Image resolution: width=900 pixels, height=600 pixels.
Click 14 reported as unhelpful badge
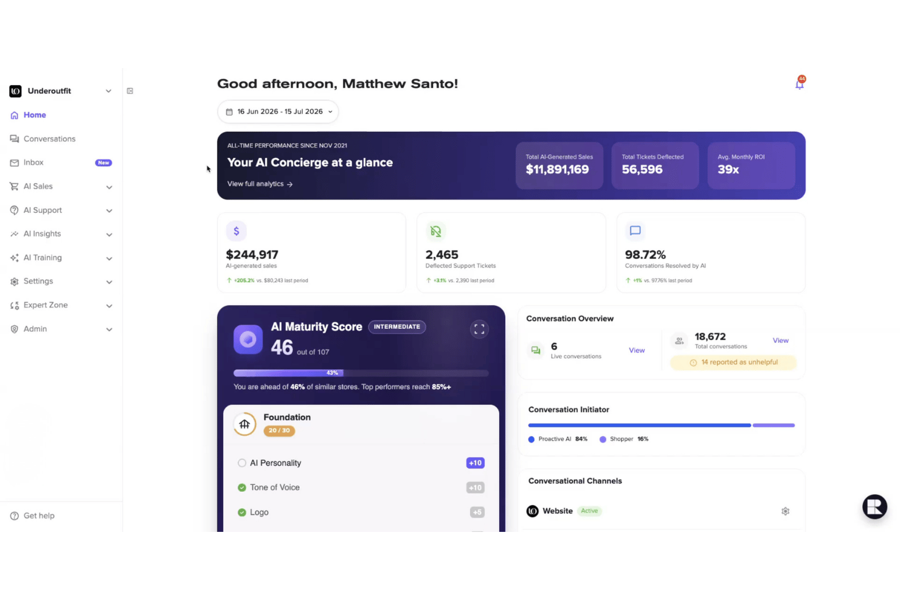click(x=733, y=362)
